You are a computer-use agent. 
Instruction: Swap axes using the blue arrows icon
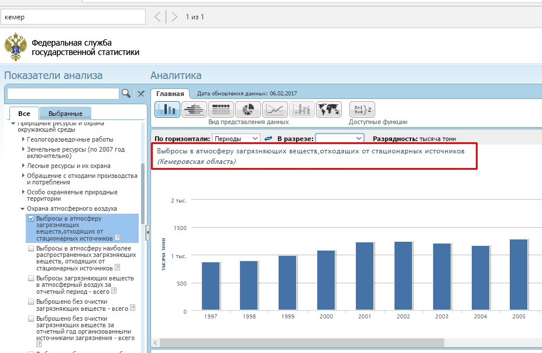pos(269,139)
